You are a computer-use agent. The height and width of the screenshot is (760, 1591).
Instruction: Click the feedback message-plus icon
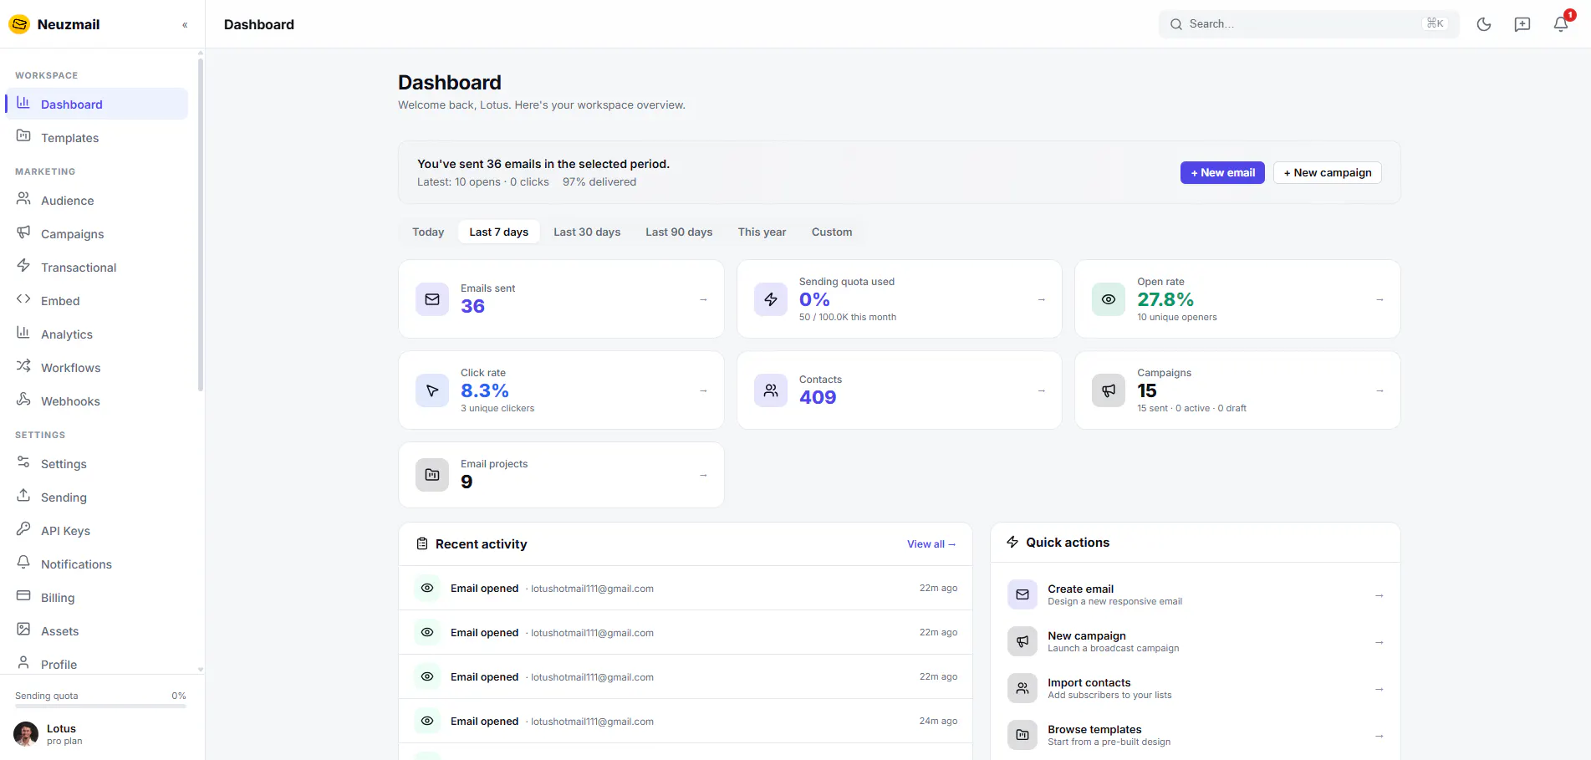coord(1522,24)
